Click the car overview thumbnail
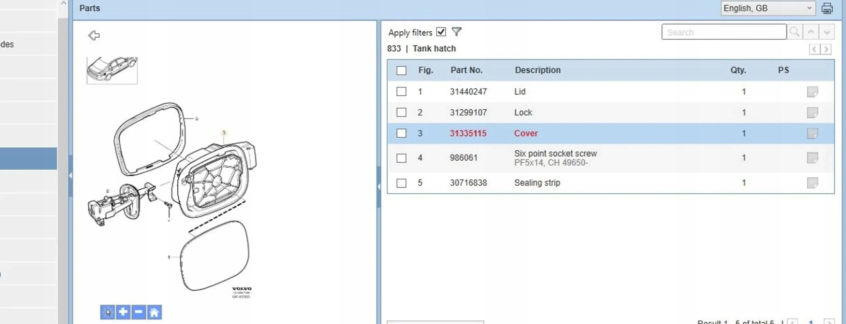 point(112,70)
